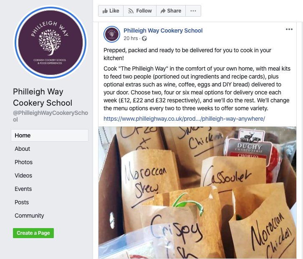Viewport: 303px width, 259px height.
Task: Click the green Create a Page button
Action: coord(33,233)
